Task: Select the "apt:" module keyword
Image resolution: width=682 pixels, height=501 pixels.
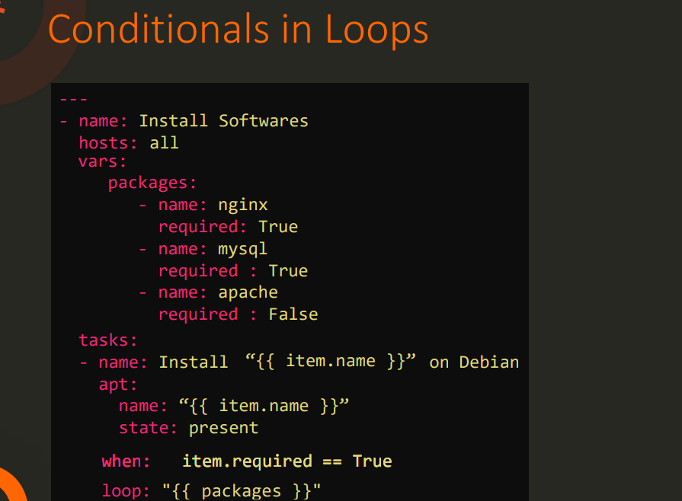Action: pos(118,385)
